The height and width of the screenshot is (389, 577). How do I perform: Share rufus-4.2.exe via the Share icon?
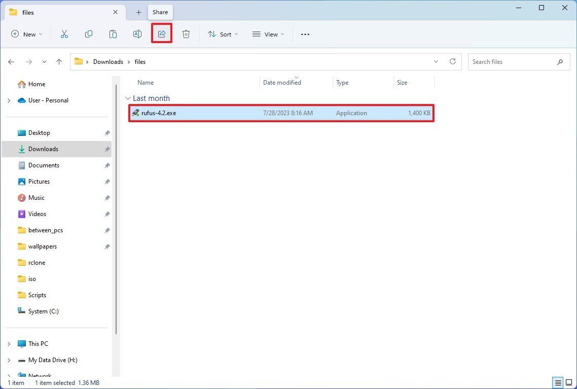[x=162, y=34]
